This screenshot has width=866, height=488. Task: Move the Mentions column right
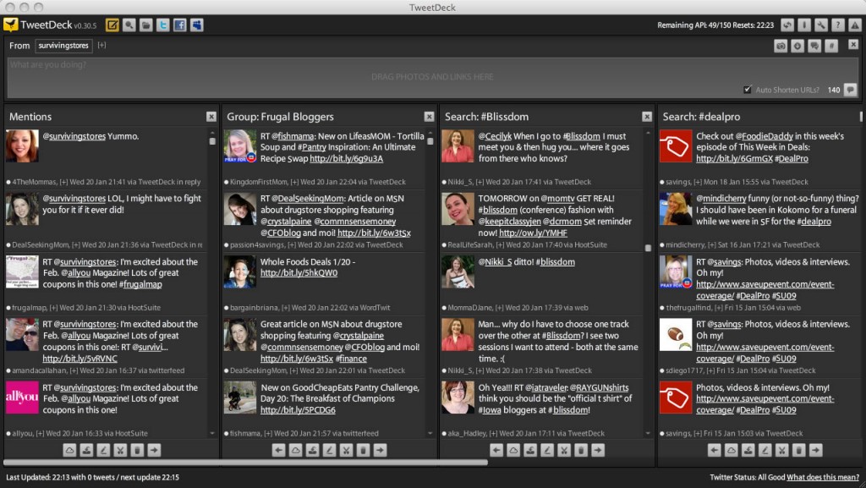tap(154, 451)
